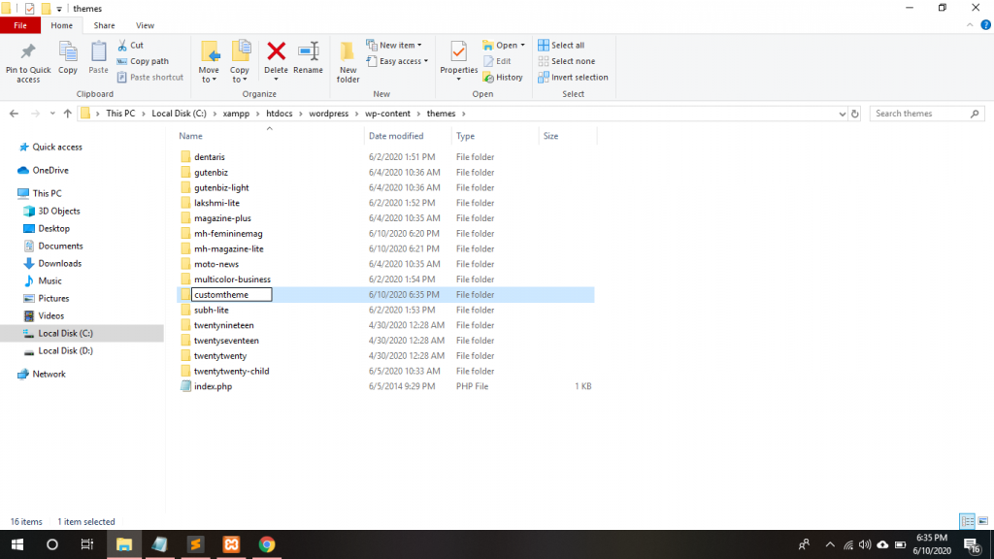Click the Copy icon in Clipboard group

click(68, 53)
